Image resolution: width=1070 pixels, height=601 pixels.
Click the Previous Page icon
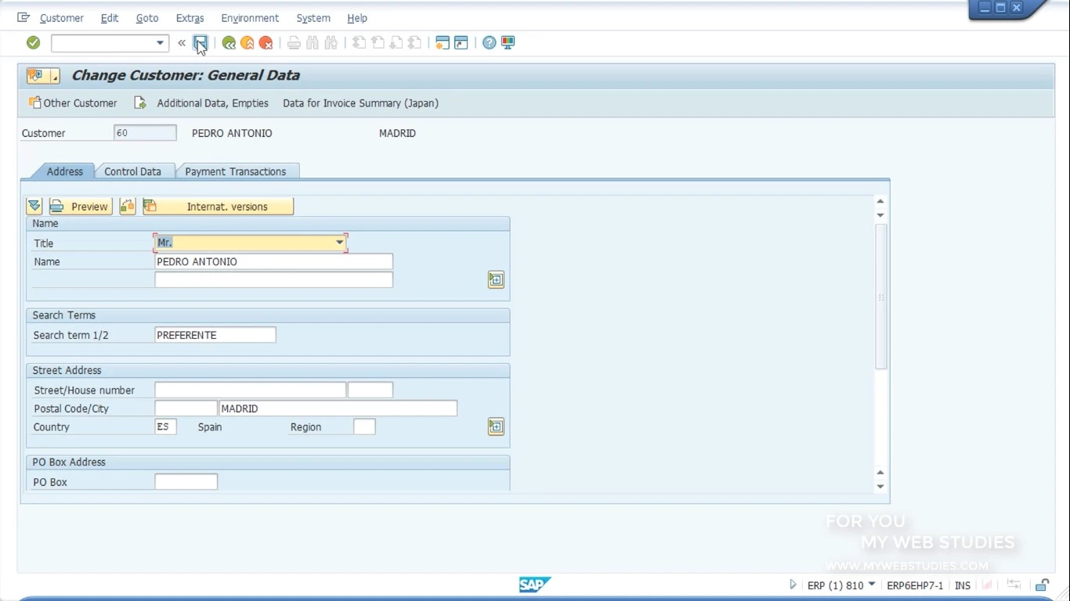point(378,43)
